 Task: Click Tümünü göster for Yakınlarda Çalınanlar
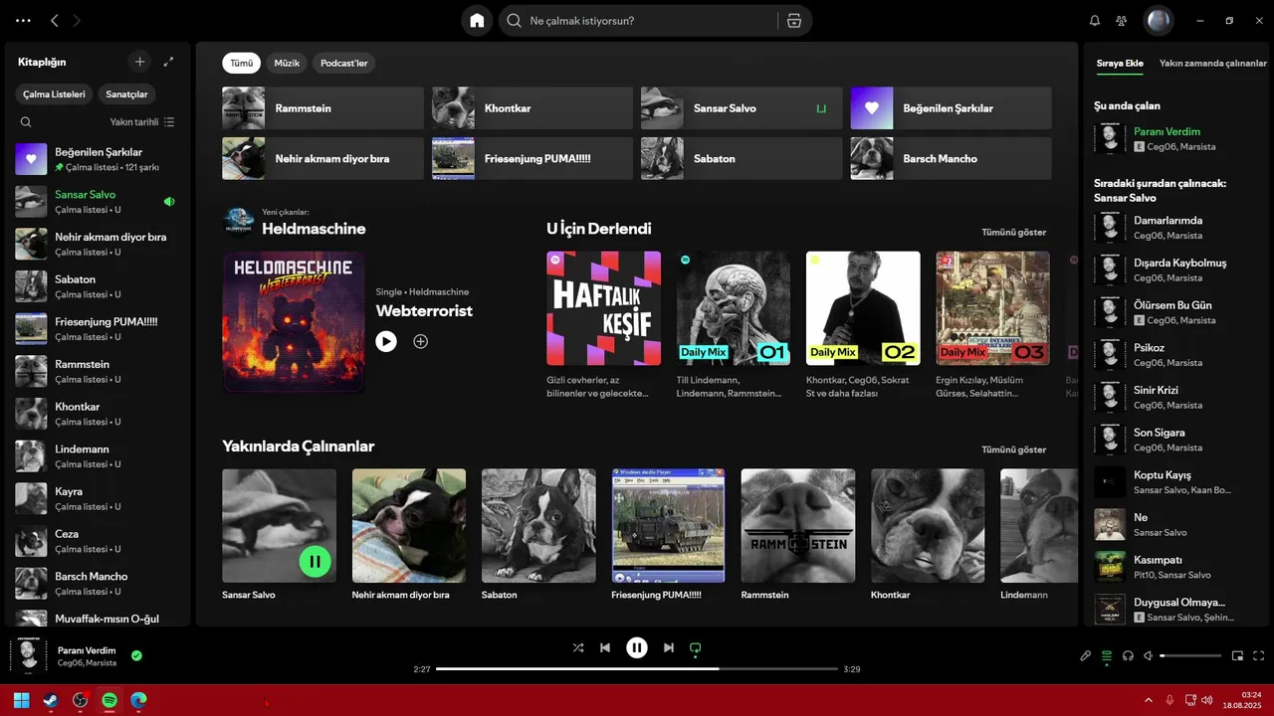point(1013,449)
